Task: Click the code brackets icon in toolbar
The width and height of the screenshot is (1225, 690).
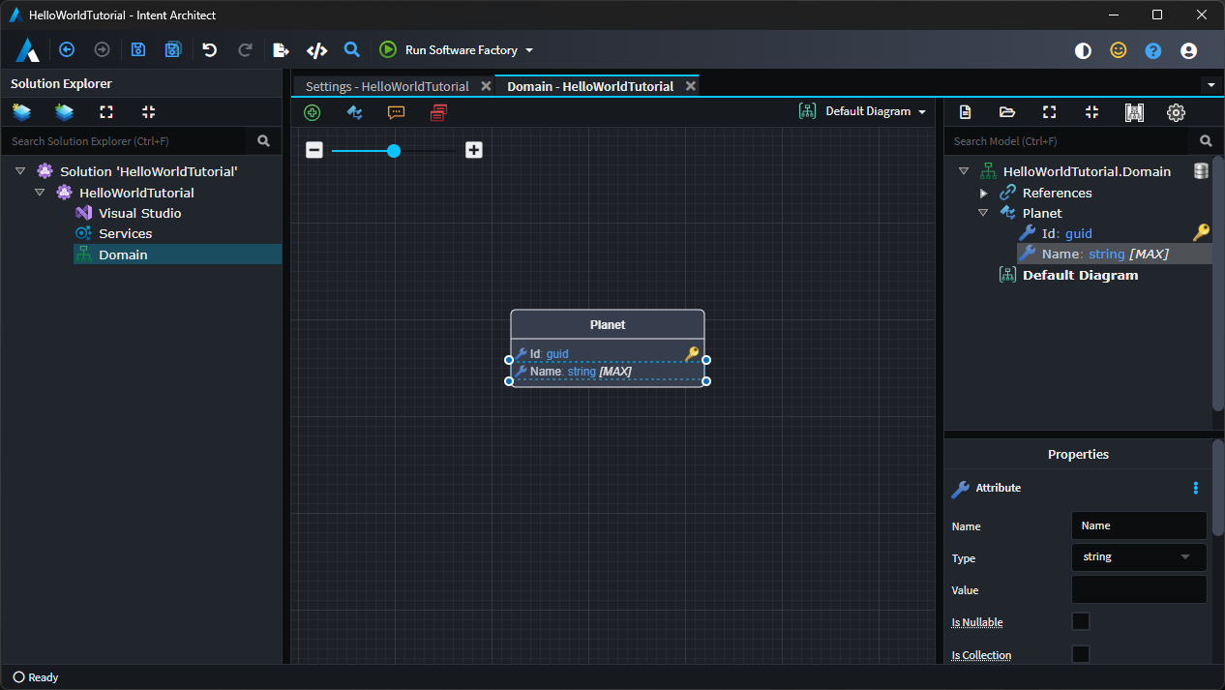Action: coord(316,49)
